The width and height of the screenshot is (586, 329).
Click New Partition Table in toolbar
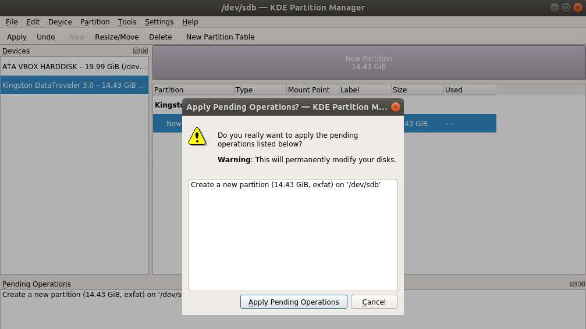pos(220,37)
